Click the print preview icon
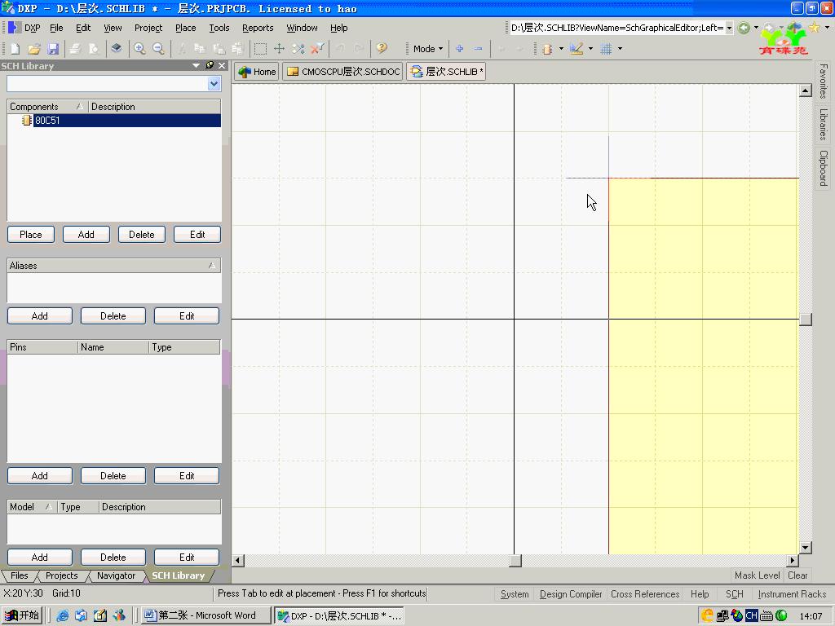This screenshot has width=835, height=626. 94,49
